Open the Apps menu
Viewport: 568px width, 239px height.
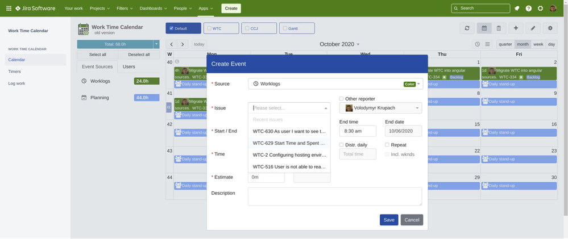206,9
